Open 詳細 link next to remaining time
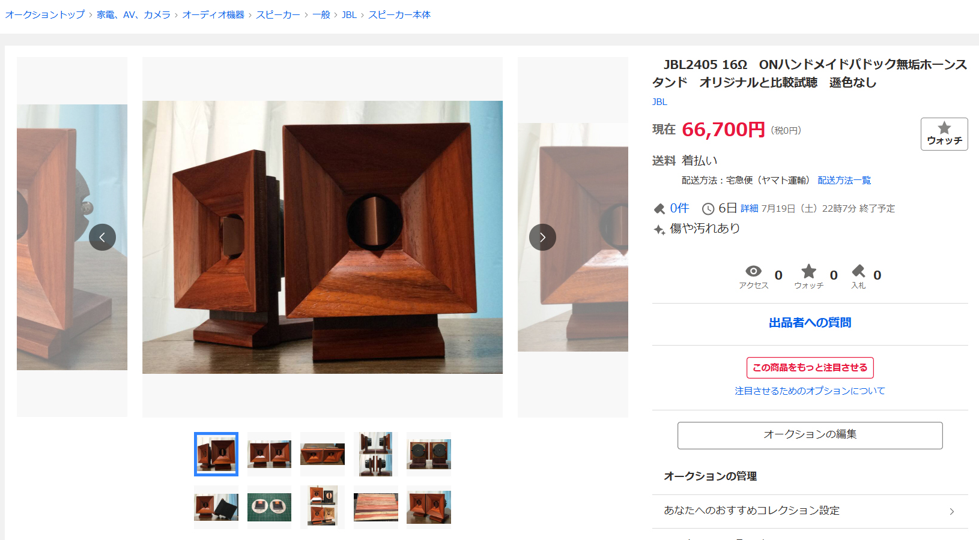 click(749, 208)
